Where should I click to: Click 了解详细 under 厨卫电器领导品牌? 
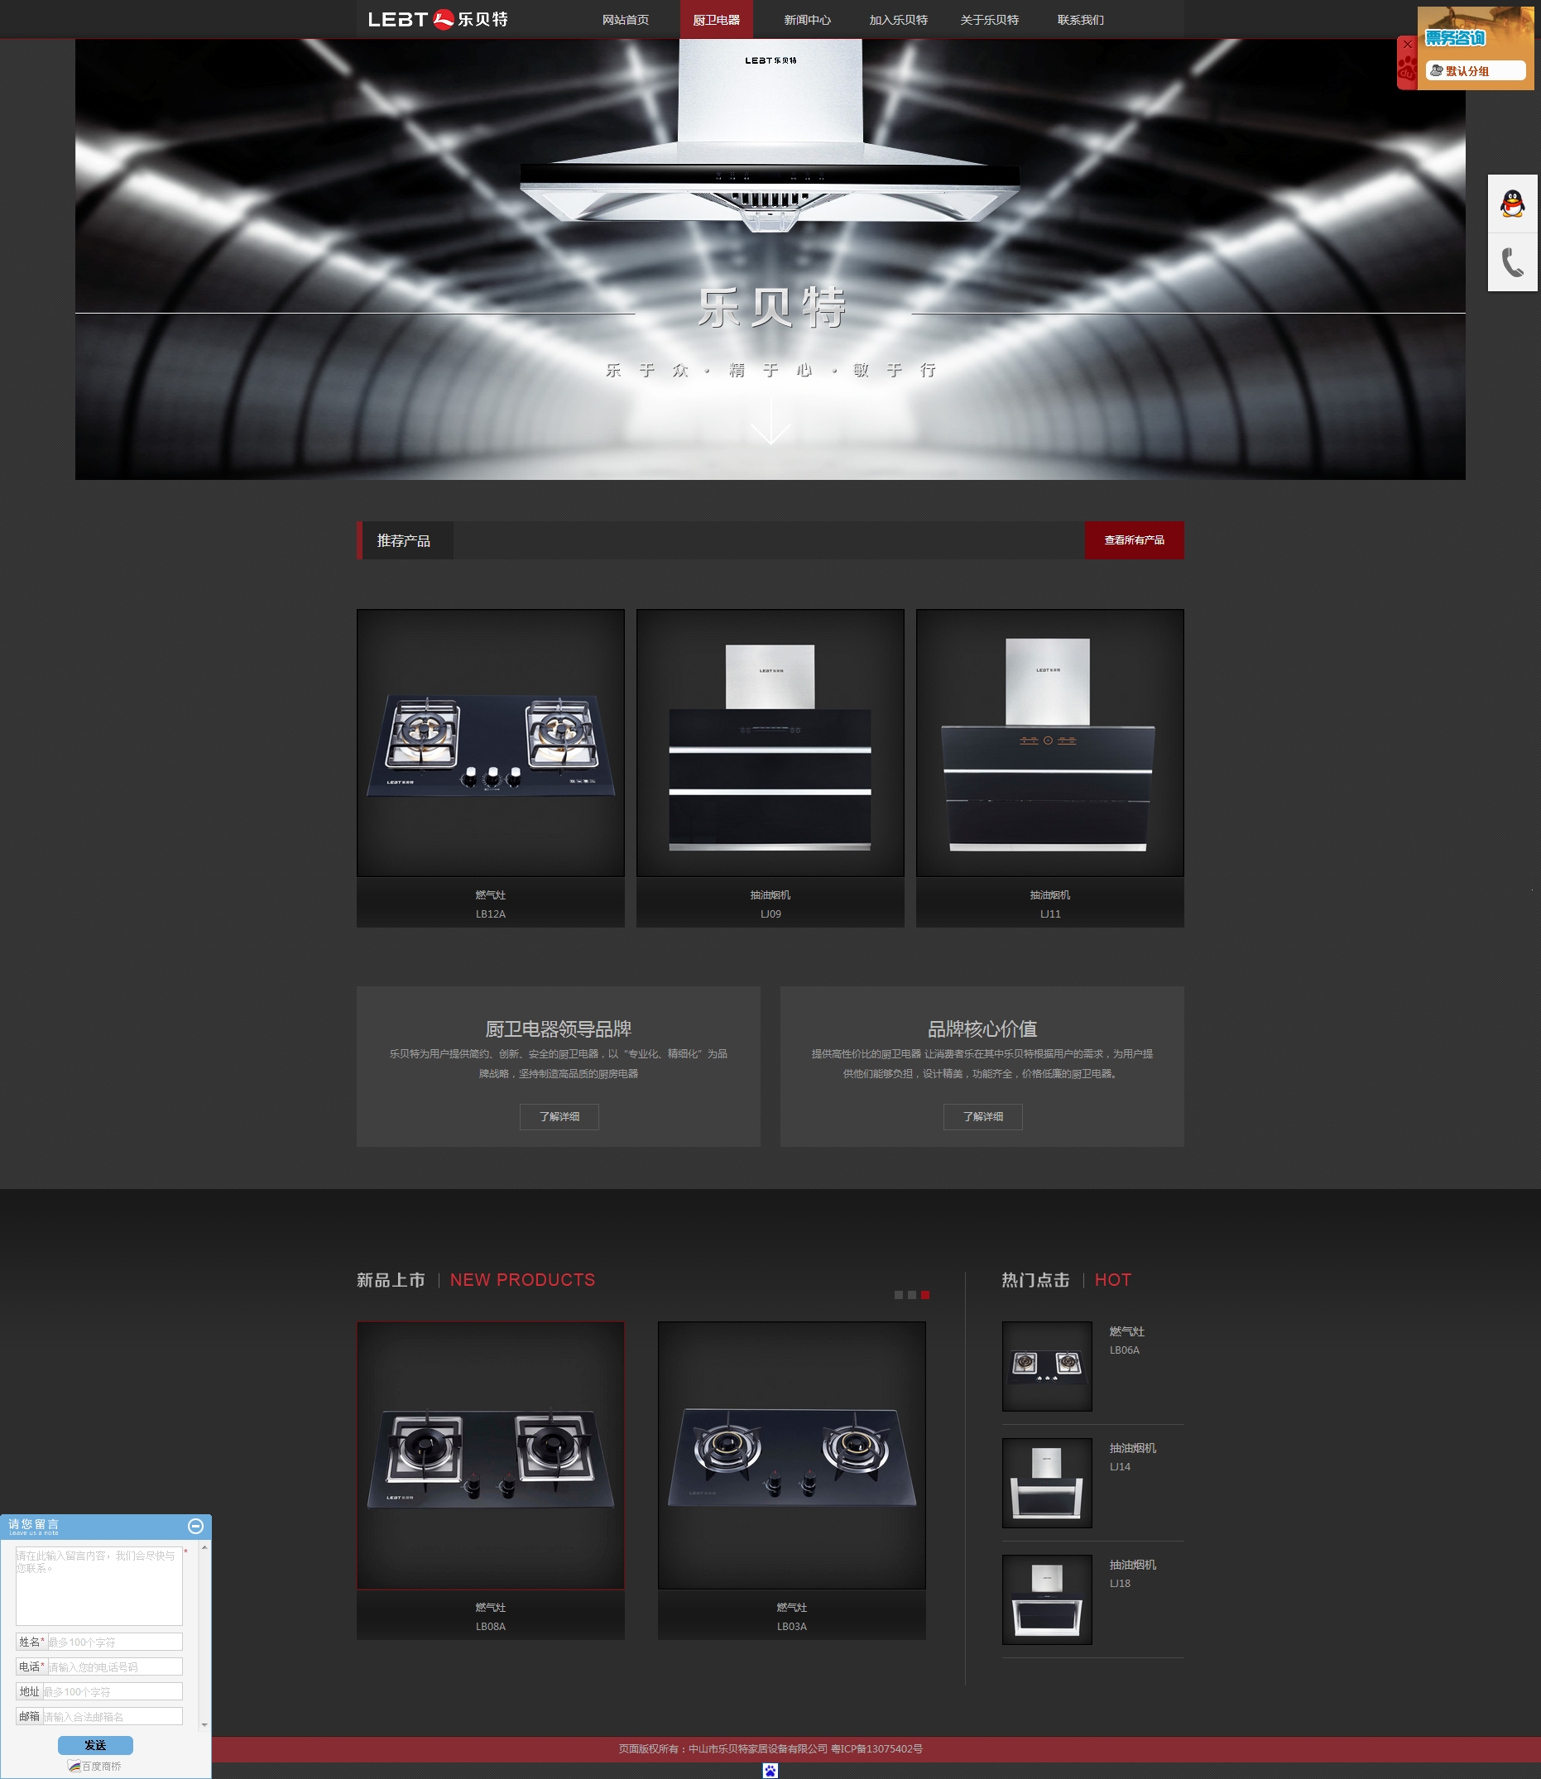tap(559, 1116)
